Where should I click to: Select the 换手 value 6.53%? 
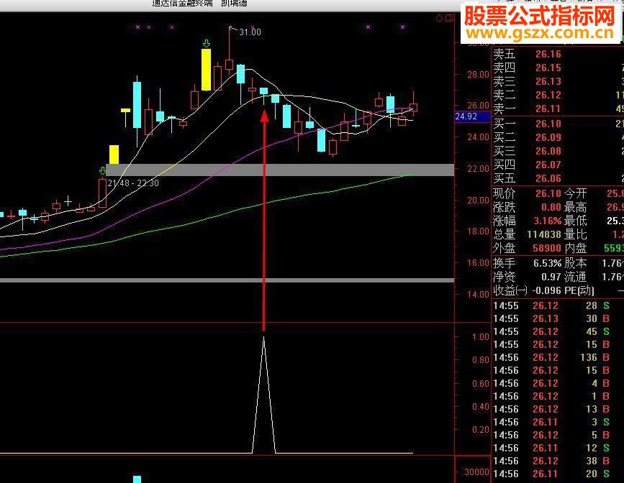pyautogui.click(x=547, y=263)
